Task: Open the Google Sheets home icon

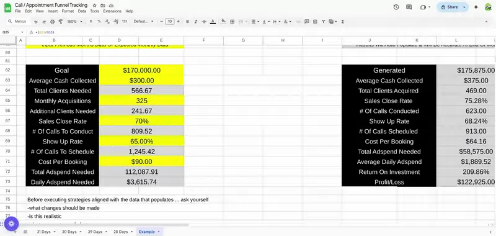Action: coord(7,7)
